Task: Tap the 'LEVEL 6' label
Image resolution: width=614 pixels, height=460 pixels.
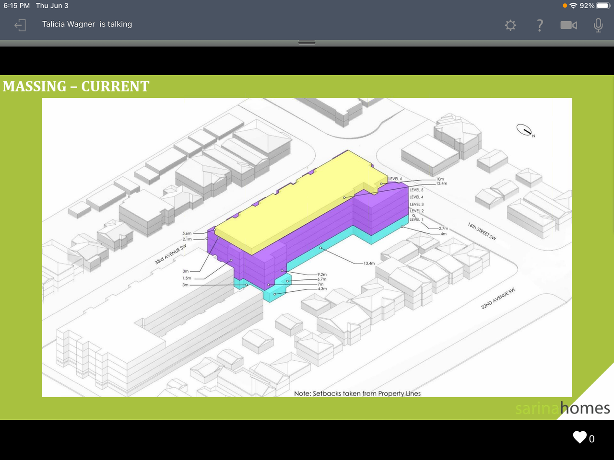Action: click(x=395, y=179)
